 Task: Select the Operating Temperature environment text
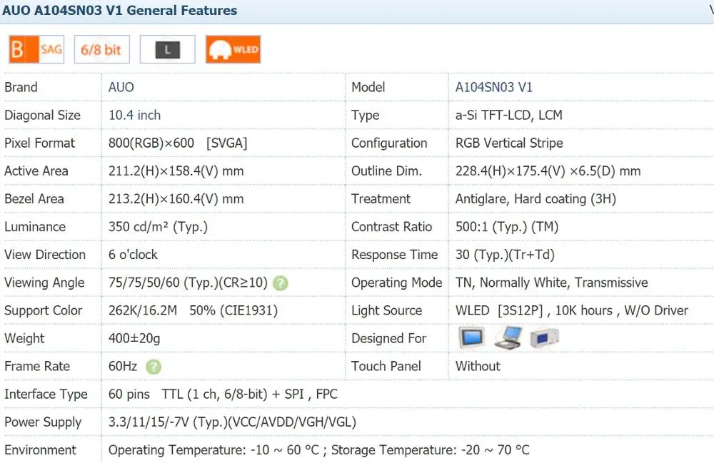pos(318,450)
